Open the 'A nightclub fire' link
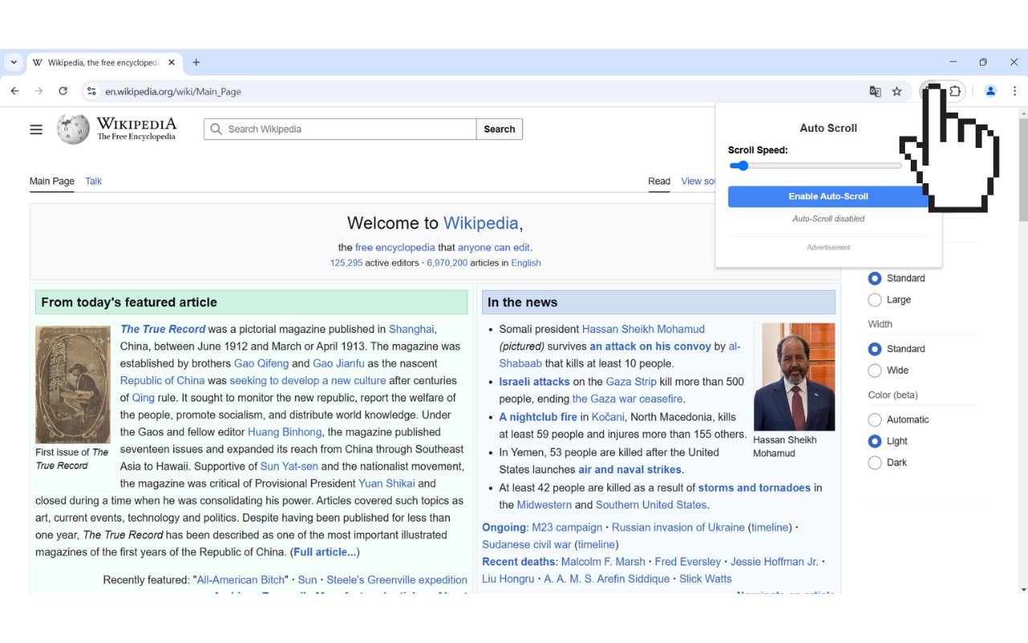Viewport: 1028px width, 643px height. tap(538, 417)
